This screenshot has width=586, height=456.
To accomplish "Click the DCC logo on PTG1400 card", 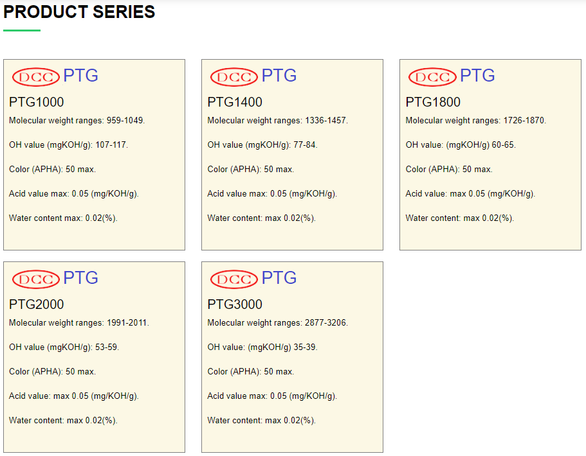I will (x=233, y=77).
